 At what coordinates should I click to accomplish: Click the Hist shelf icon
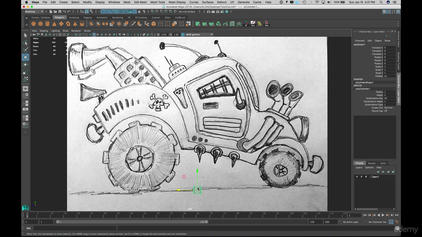[x=253, y=24]
